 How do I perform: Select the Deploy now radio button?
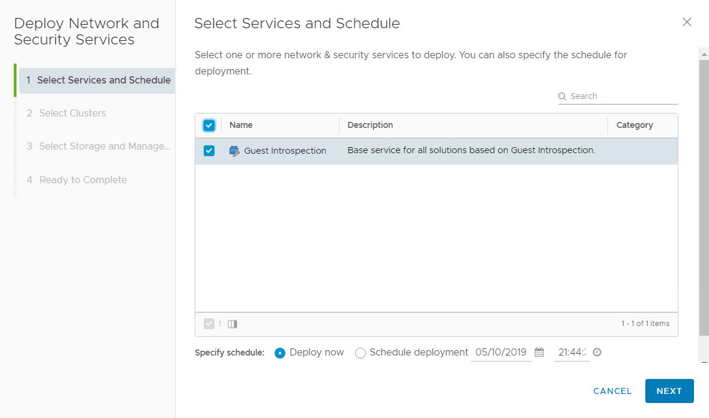tap(279, 353)
